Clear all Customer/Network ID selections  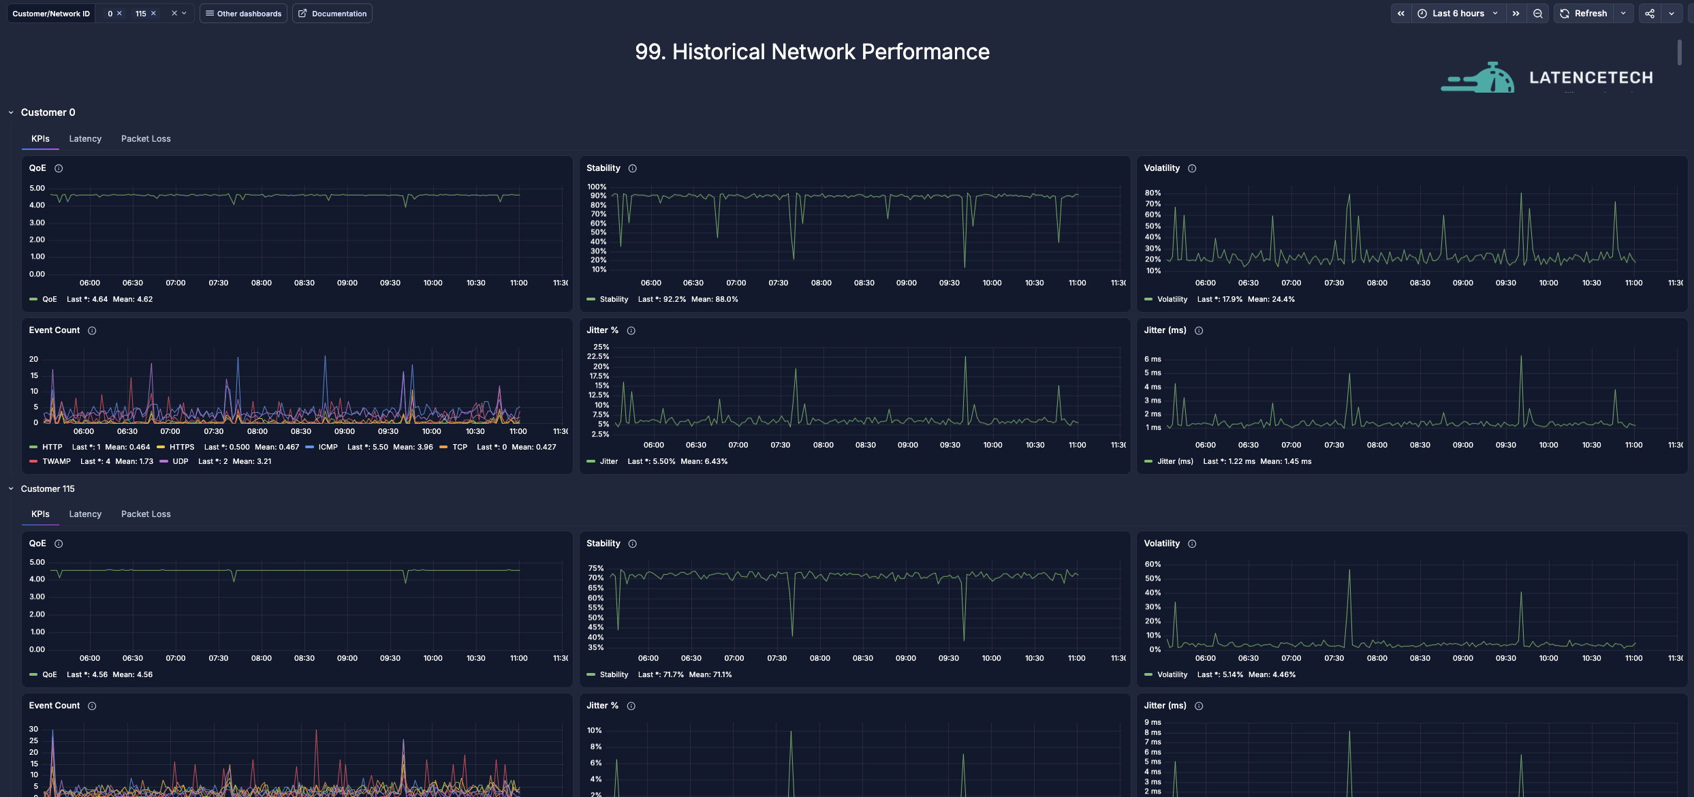click(174, 14)
